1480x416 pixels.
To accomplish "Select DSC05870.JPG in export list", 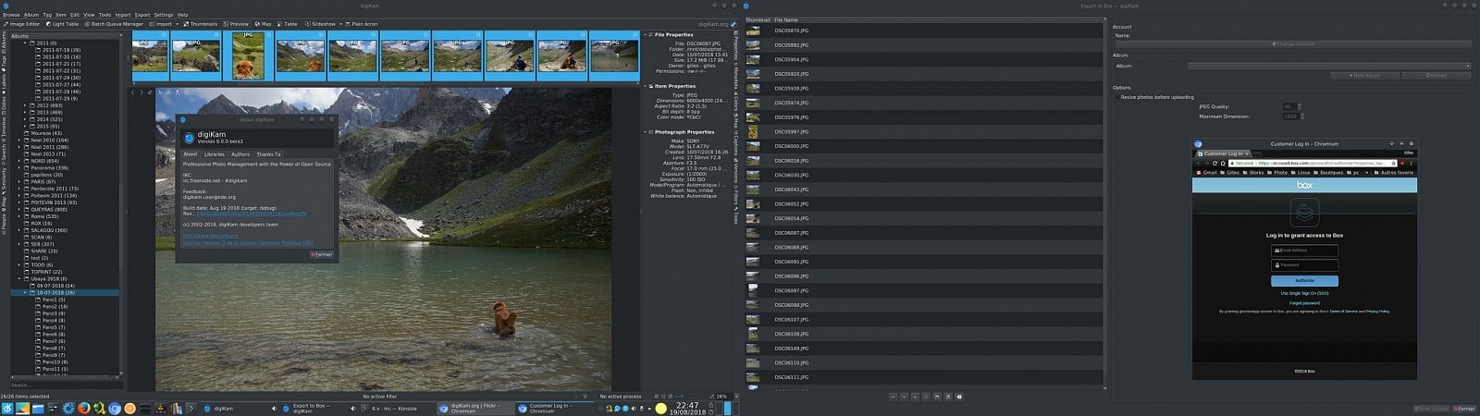I will coord(924,31).
